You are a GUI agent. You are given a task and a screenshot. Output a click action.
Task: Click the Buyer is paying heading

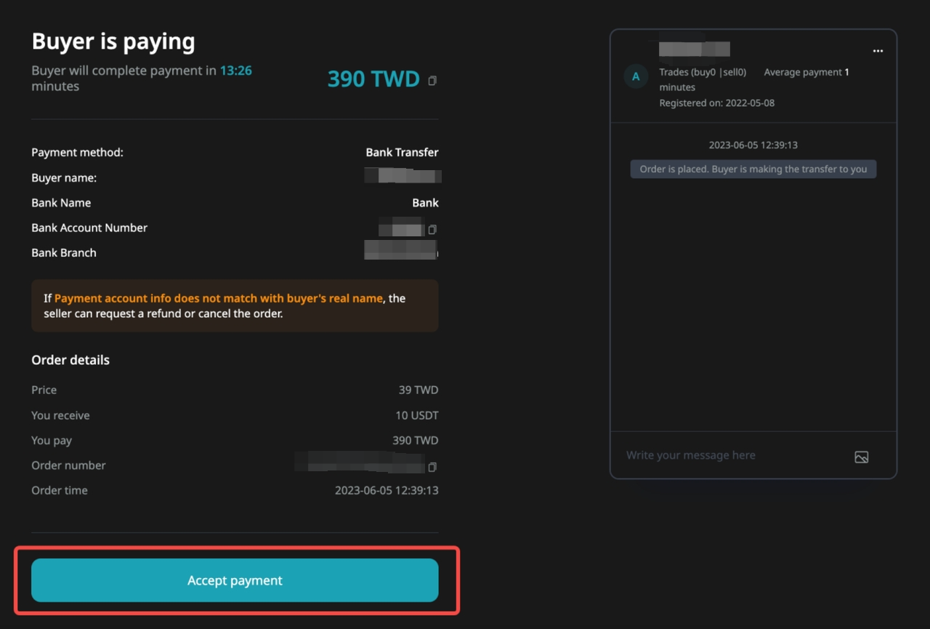[x=113, y=41]
